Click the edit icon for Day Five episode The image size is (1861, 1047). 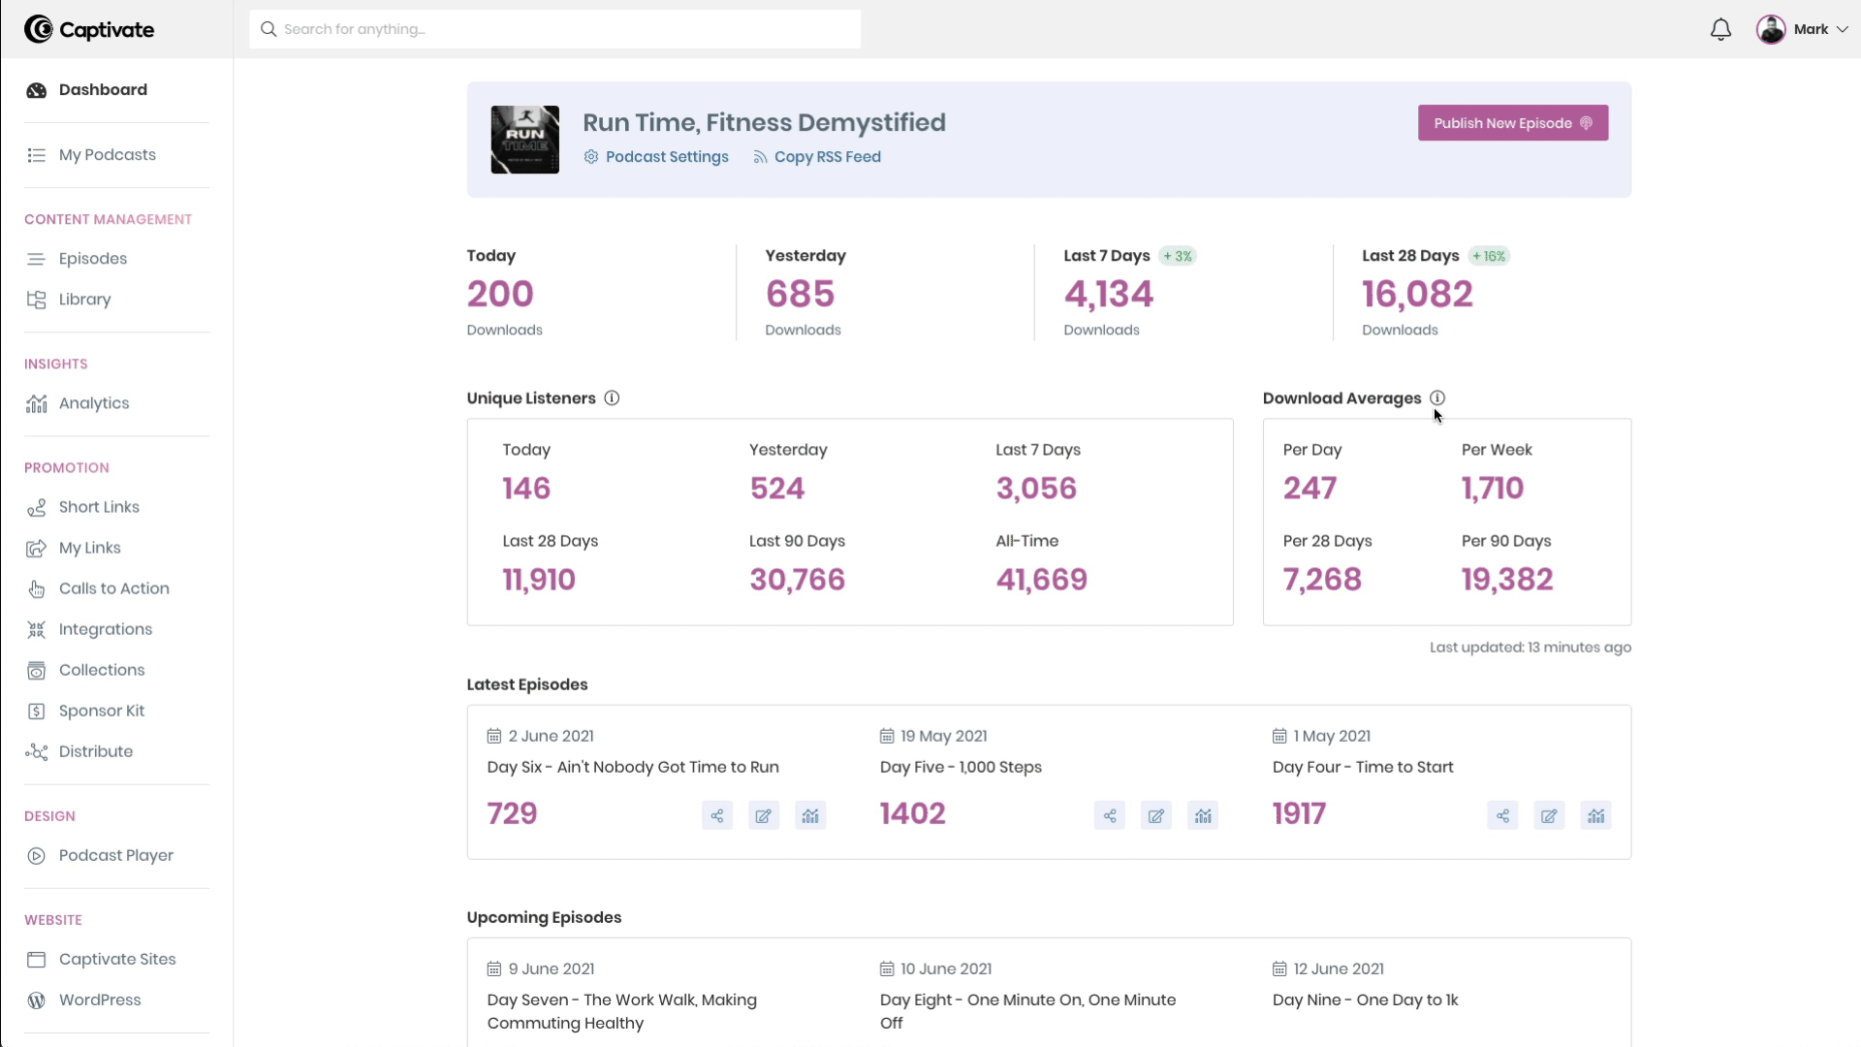point(1156,815)
